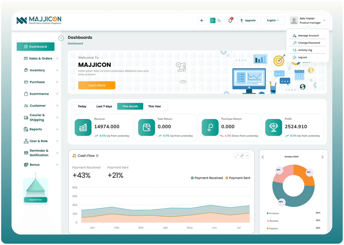This screenshot has width=344, height=245.
Task: Open the notification bell icon
Action: (x=230, y=20)
